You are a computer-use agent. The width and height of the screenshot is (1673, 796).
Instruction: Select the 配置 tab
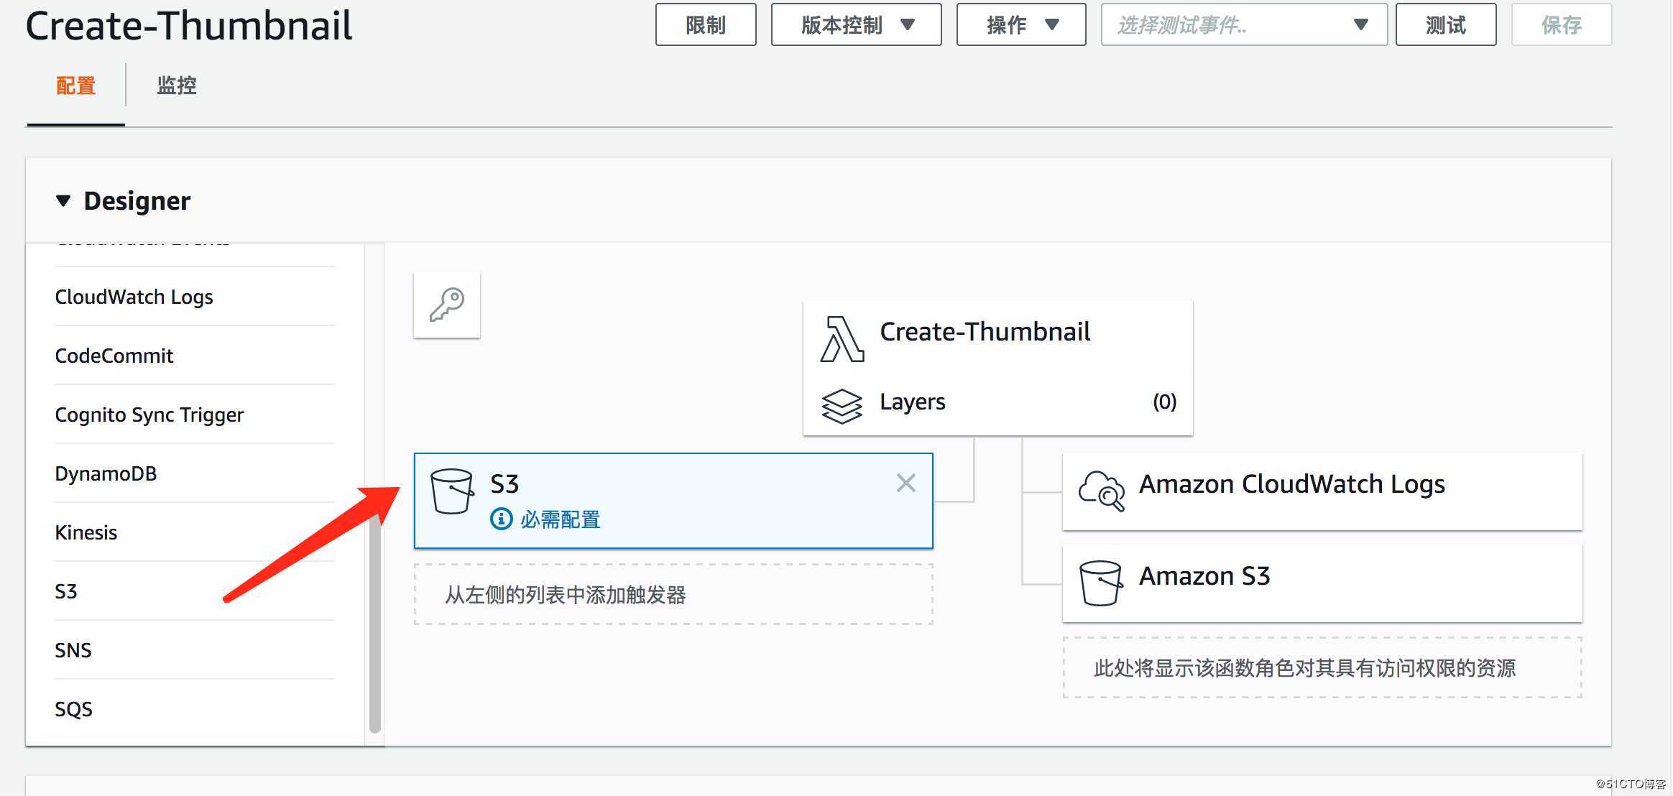click(75, 85)
